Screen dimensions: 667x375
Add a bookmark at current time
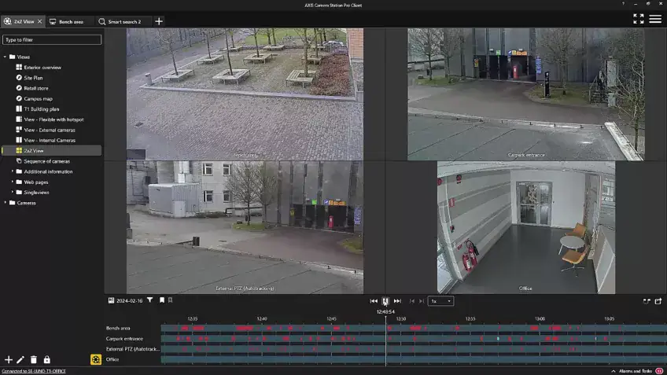[x=162, y=300]
